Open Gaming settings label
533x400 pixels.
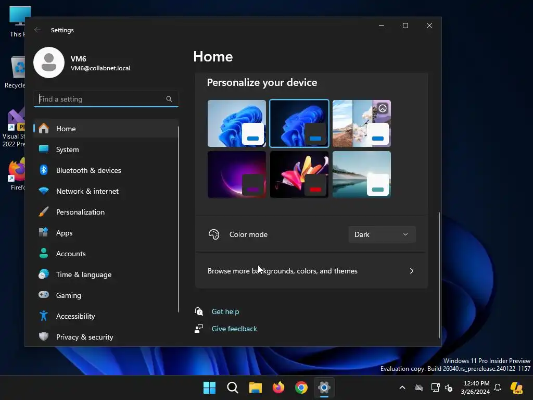pos(69,295)
